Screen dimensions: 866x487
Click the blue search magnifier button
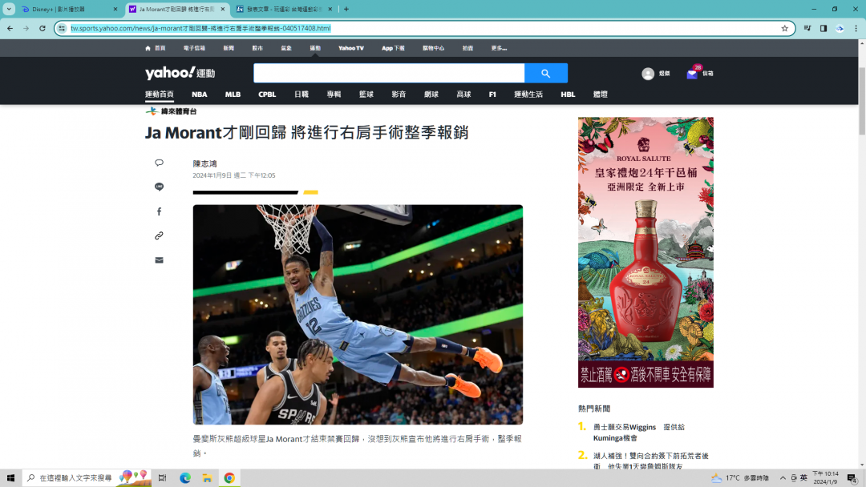click(546, 73)
